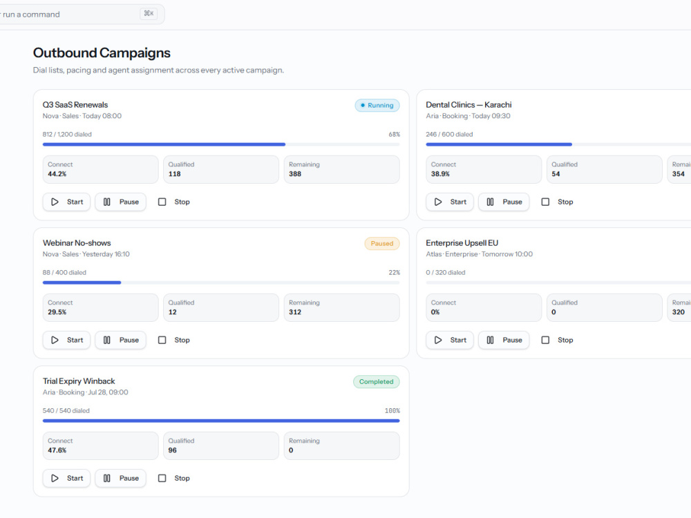
Task: Start the Webinar No-shows campaign
Action: click(x=66, y=340)
